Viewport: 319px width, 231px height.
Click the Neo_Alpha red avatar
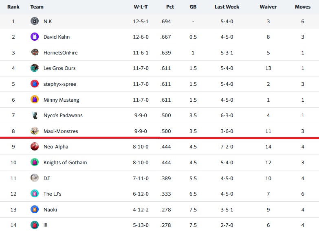(35, 146)
